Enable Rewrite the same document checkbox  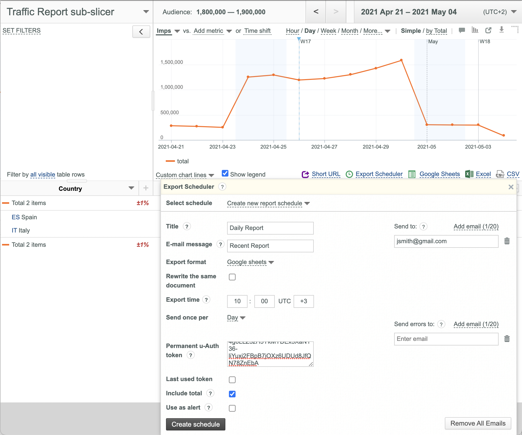pos(232,277)
